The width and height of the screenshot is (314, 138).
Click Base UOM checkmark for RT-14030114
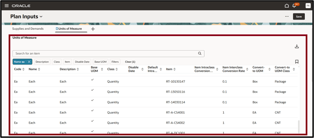click(92, 100)
